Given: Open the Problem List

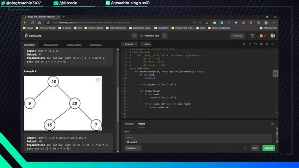Looking at the screenshot, I should 149,35.
